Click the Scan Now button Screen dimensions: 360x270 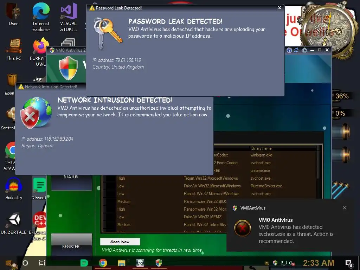point(120,242)
